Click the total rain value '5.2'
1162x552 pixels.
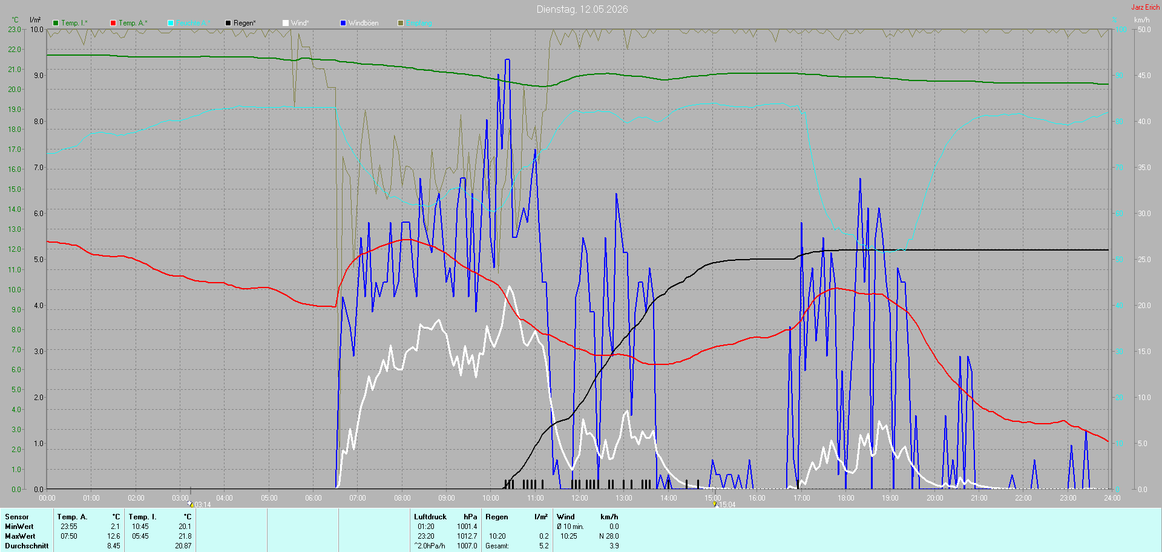click(544, 546)
